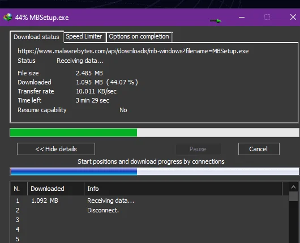Switch to the Download status tab
300x243 pixels.
(x=36, y=37)
